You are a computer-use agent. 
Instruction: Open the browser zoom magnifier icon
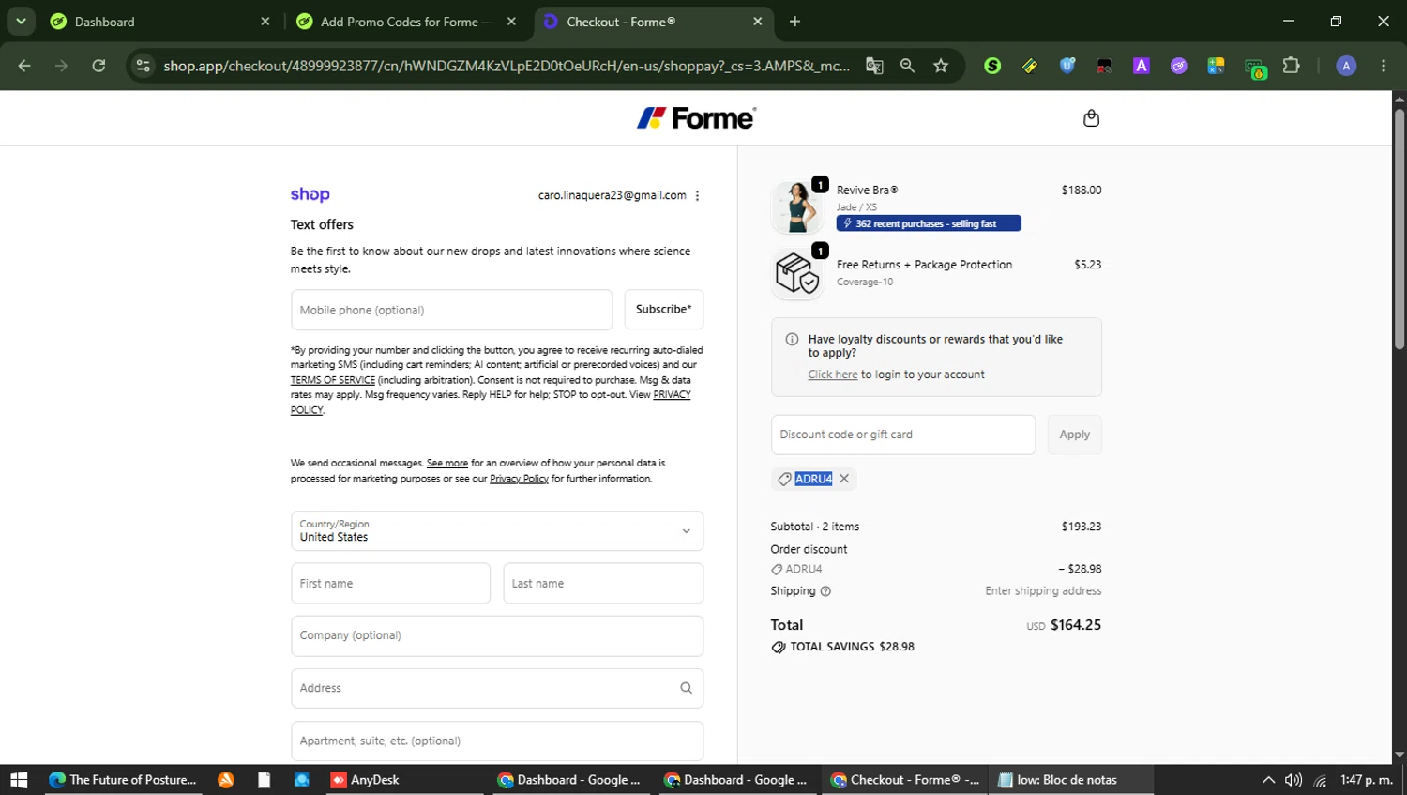point(907,66)
